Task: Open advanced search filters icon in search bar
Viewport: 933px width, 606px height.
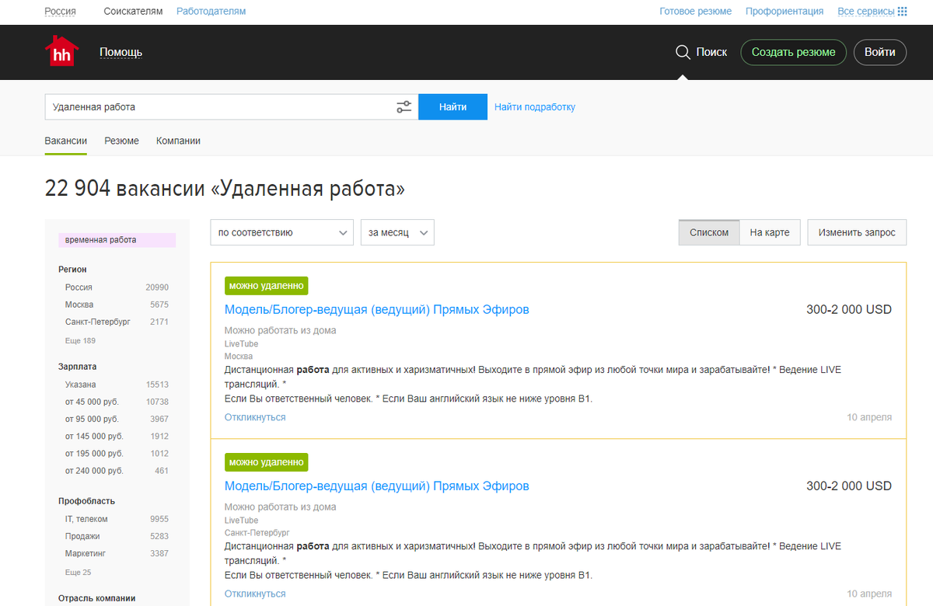Action: pos(404,106)
